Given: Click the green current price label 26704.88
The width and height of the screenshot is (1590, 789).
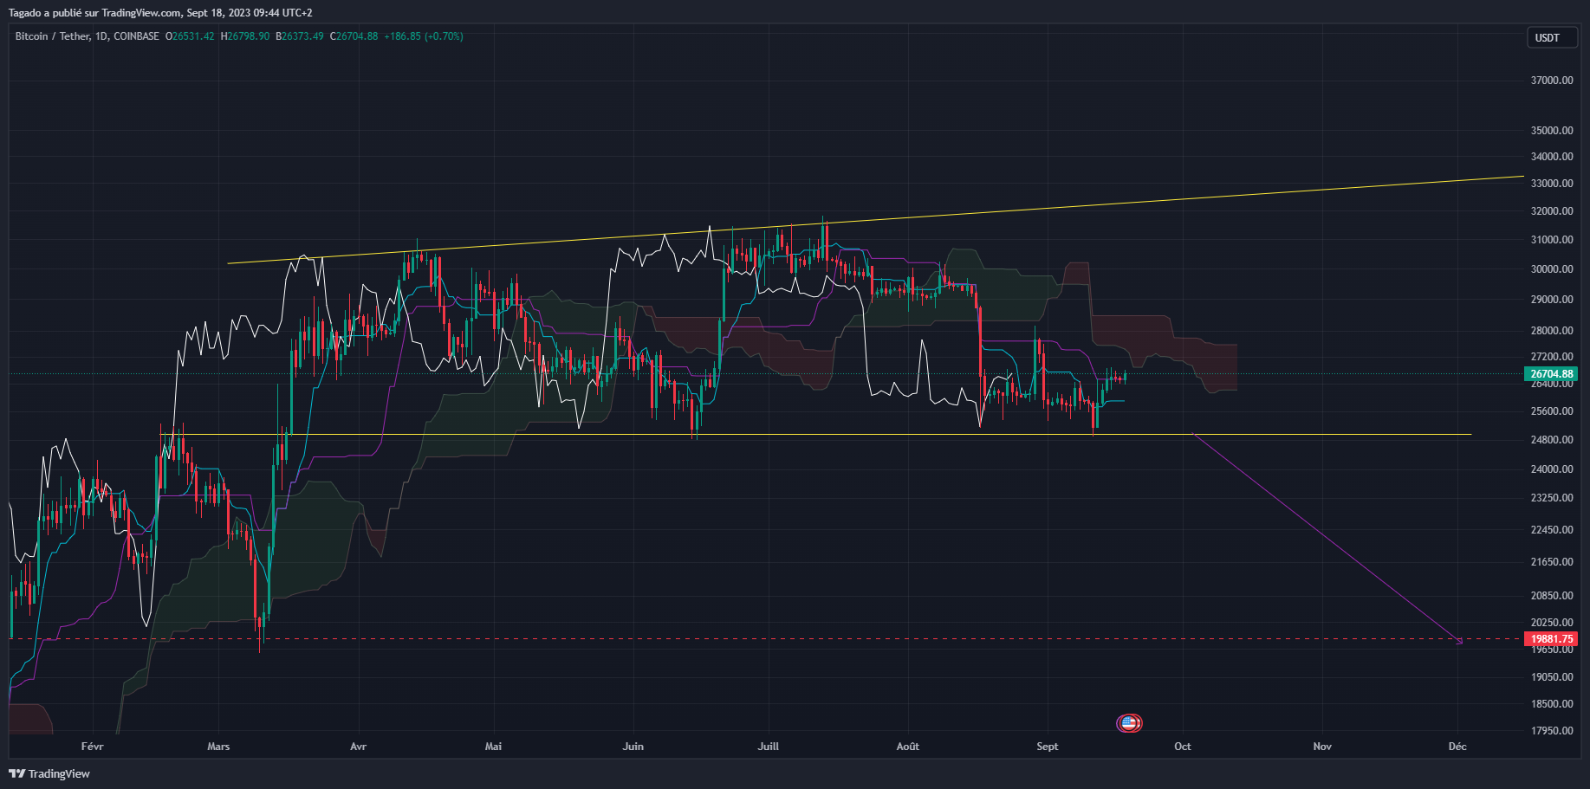Looking at the screenshot, I should 1551,373.
